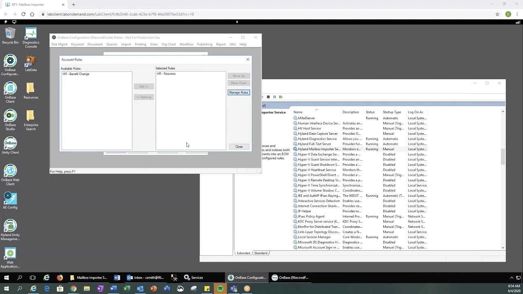Open the Chrome profile avatar
523x294 pixels.
point(508,14)
